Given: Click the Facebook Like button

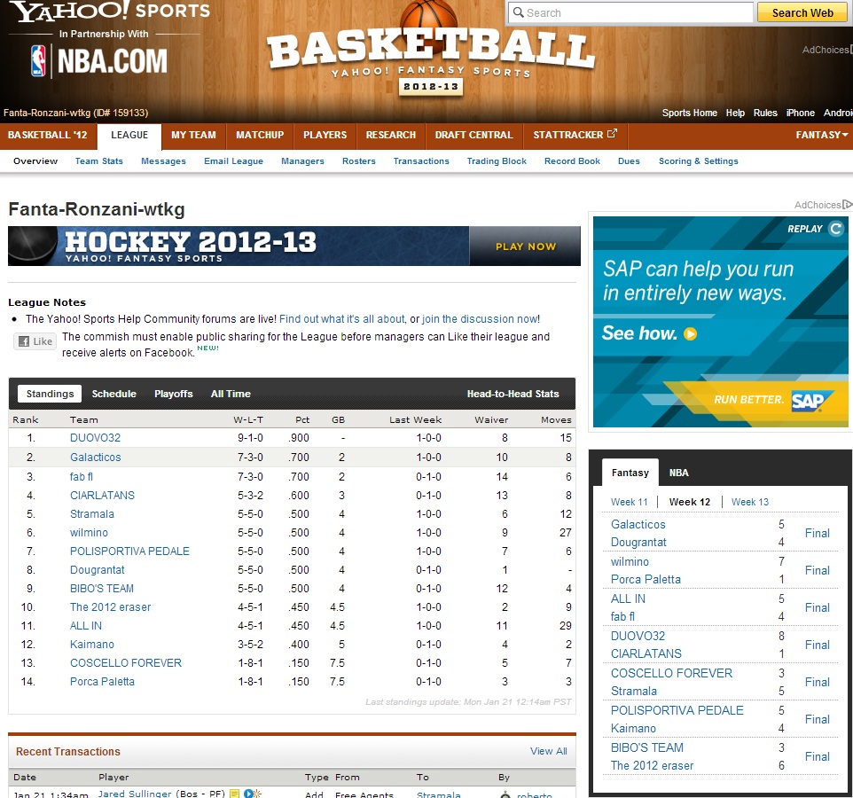Looking at the screenshot, I should pos(35,341).
